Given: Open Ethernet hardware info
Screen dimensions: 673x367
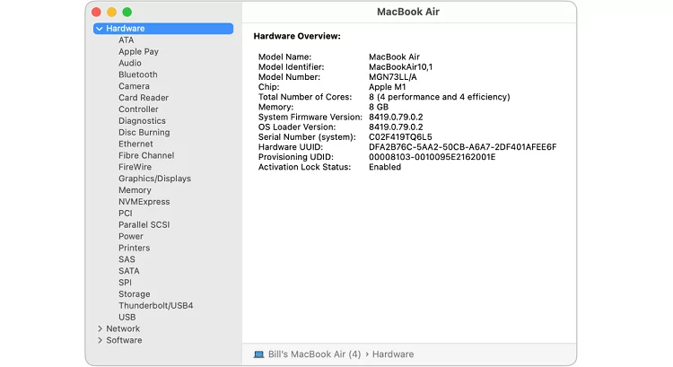Looking at the screenshot, I should (135, 144).
